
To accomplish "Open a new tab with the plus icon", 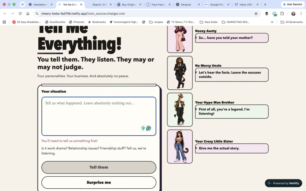I will click(265, 5).
